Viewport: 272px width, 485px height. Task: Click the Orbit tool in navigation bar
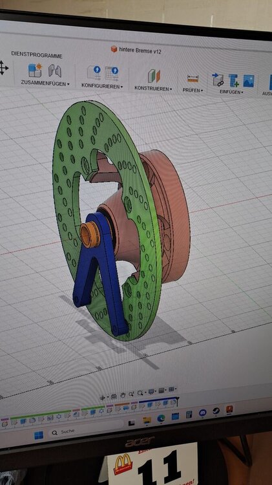click(x=103, y=397)
